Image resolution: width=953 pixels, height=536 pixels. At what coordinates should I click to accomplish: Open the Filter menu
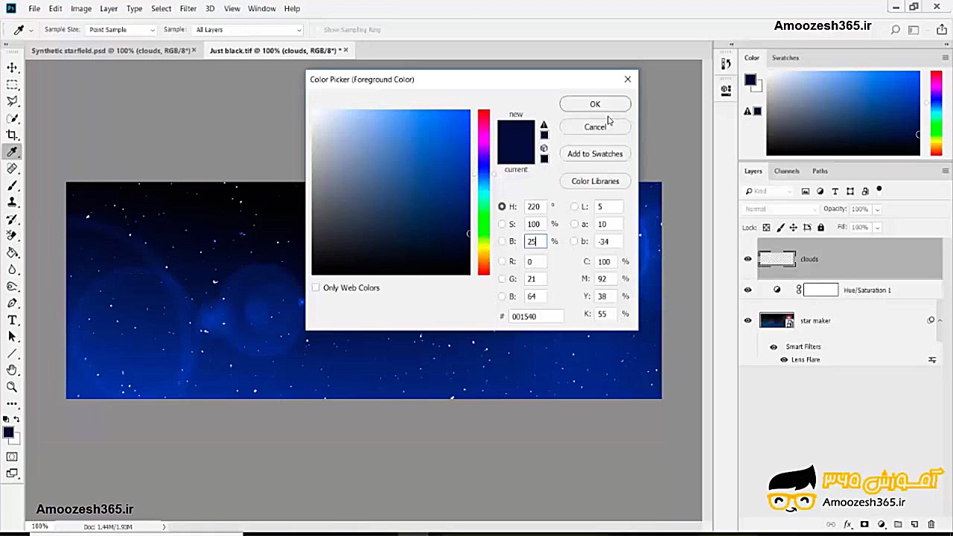point(188,9)
